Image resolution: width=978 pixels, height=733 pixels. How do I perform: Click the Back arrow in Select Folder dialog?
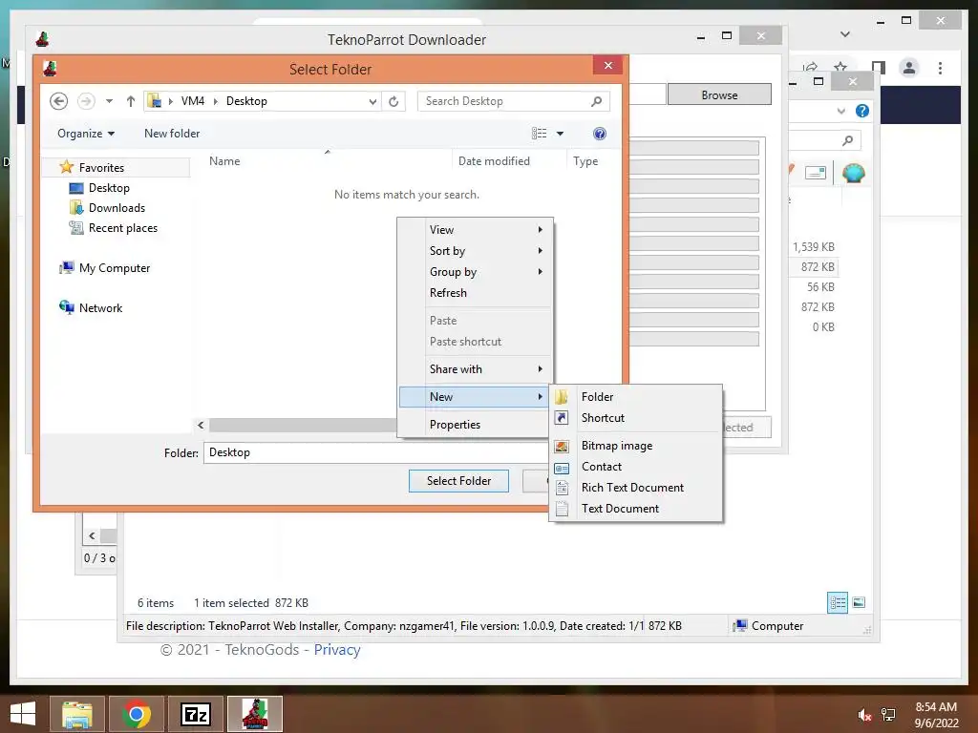(x=58, y=101)
